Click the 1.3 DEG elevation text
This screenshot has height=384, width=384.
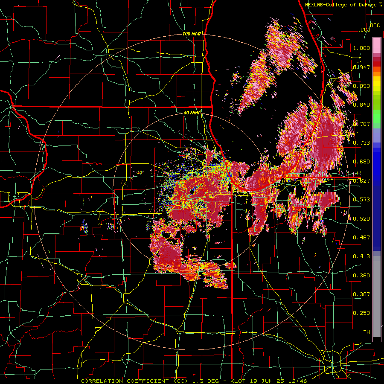(205, 381)
